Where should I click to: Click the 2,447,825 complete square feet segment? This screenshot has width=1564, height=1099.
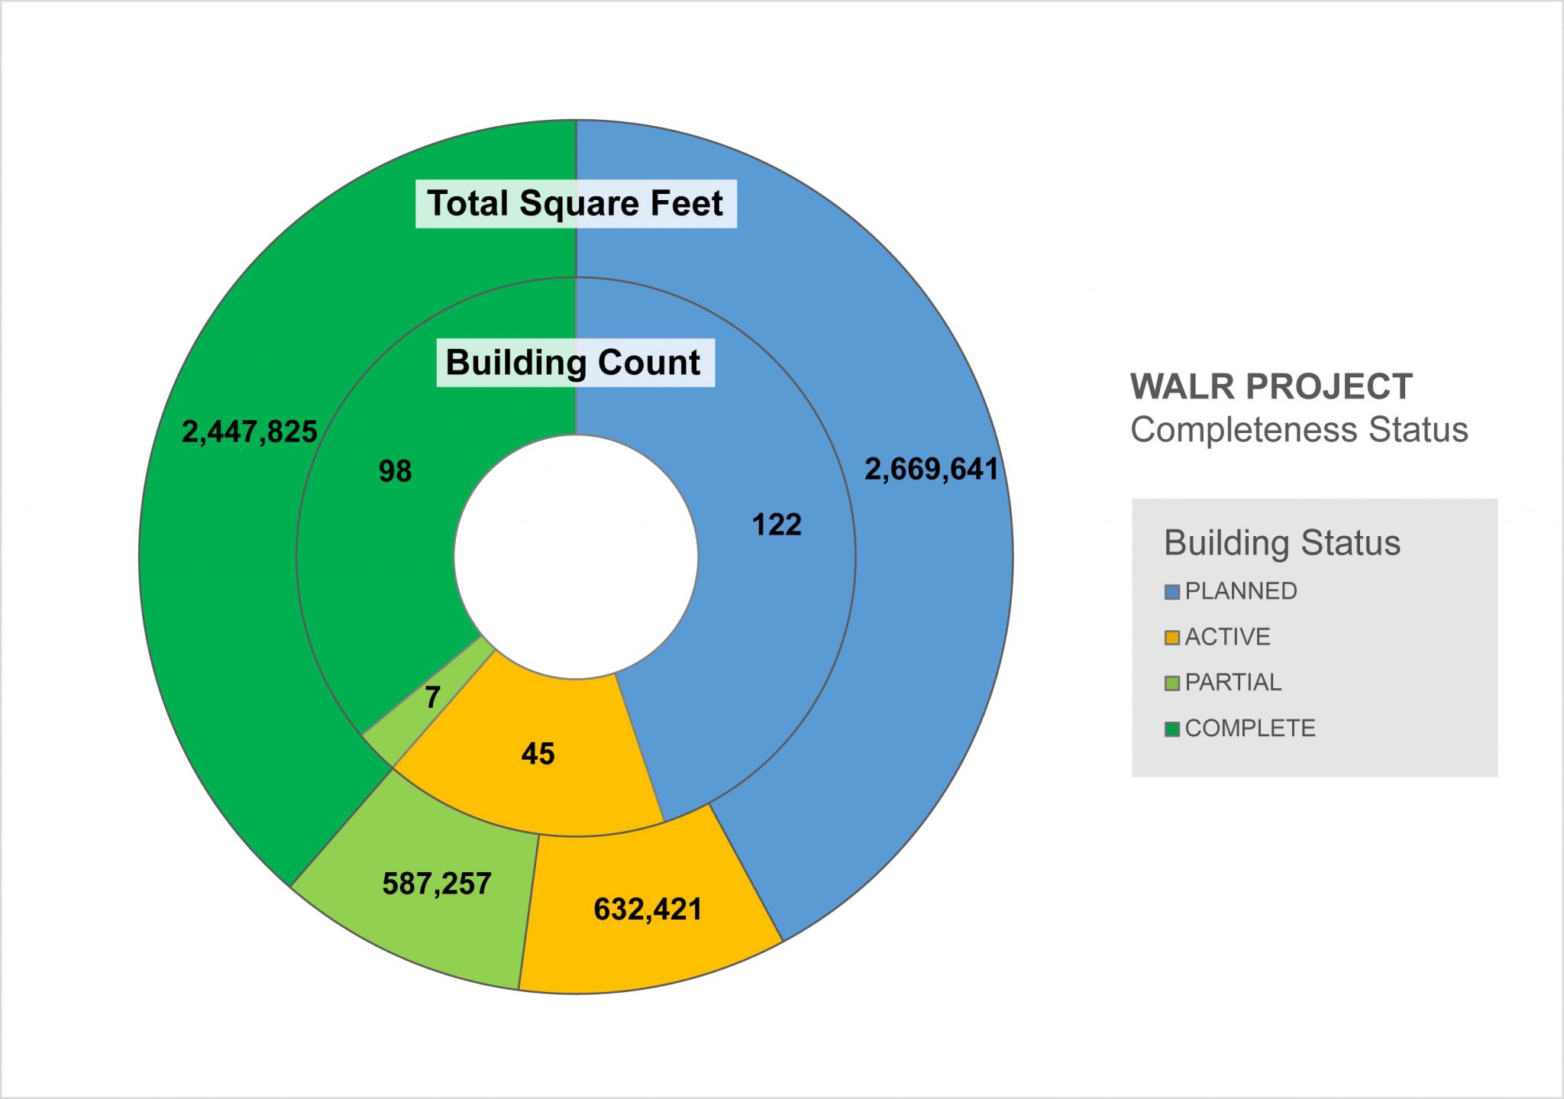click(249, 432)
